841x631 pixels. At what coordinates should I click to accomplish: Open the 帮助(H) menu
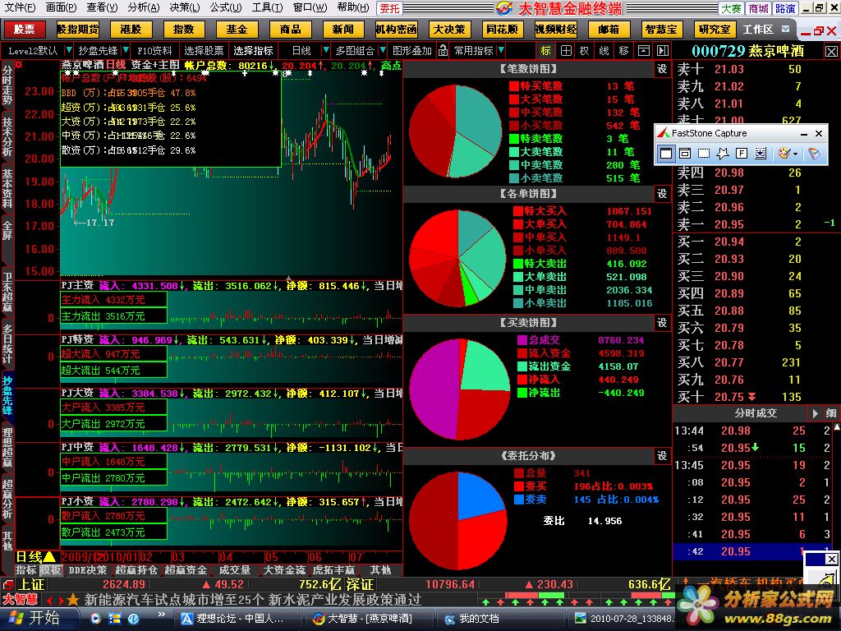353,7
